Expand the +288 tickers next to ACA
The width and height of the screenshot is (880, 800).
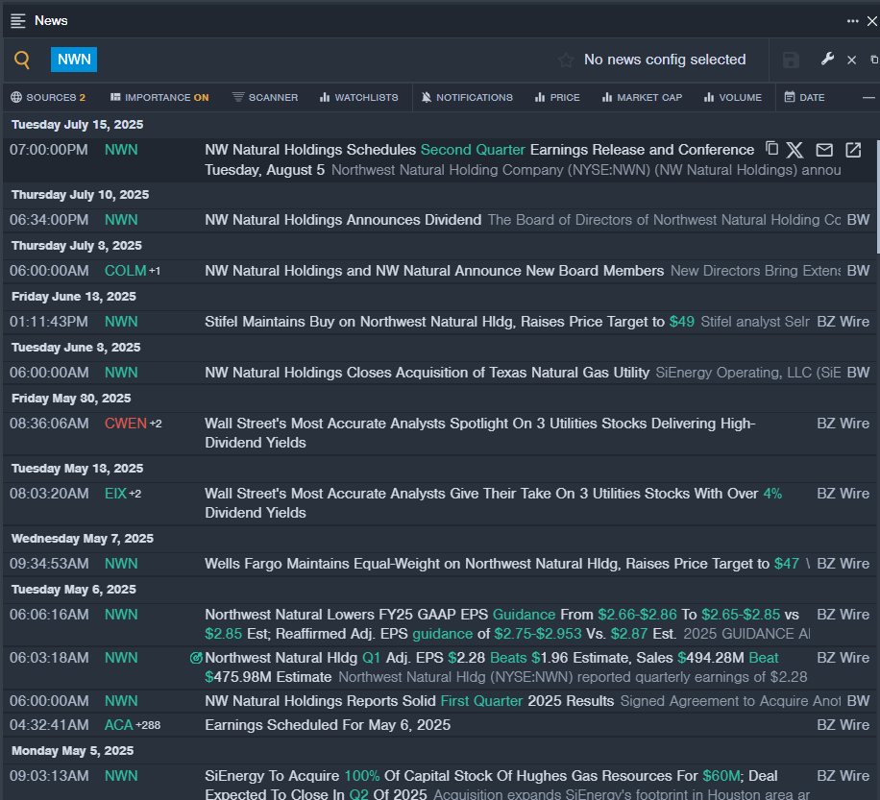(x=148, y=725)
